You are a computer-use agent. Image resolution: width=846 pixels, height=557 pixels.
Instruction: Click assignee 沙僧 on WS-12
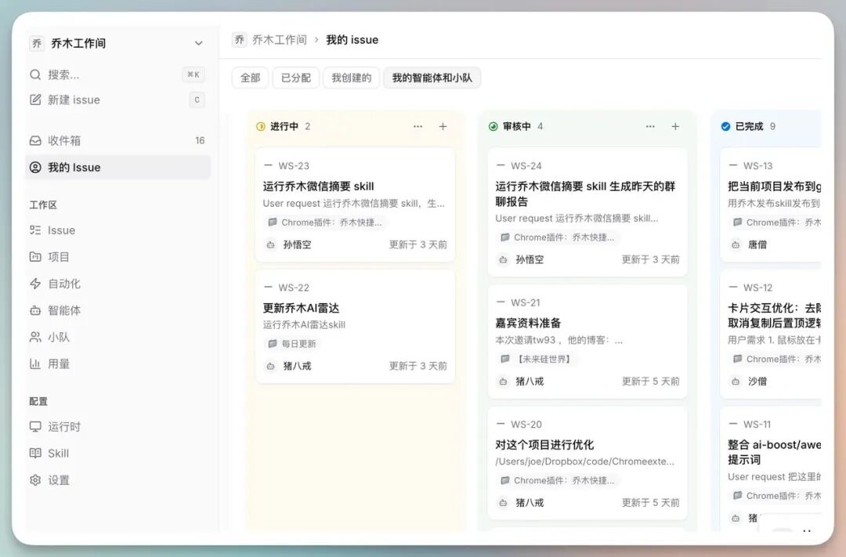[x=749, y=381]
